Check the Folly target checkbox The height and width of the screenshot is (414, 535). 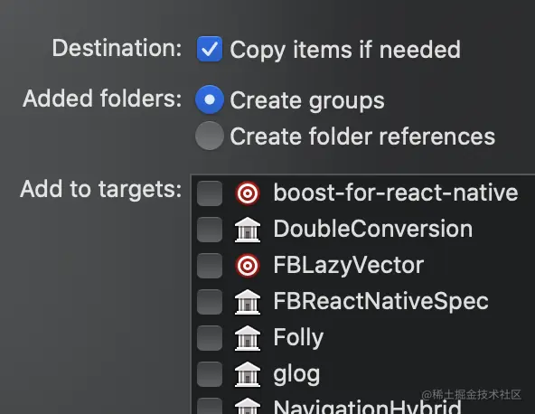tap(210, 338)
